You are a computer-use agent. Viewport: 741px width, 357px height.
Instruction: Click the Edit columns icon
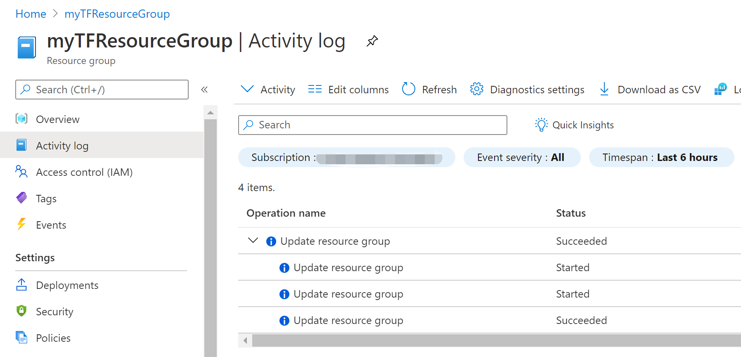[315, 89]
